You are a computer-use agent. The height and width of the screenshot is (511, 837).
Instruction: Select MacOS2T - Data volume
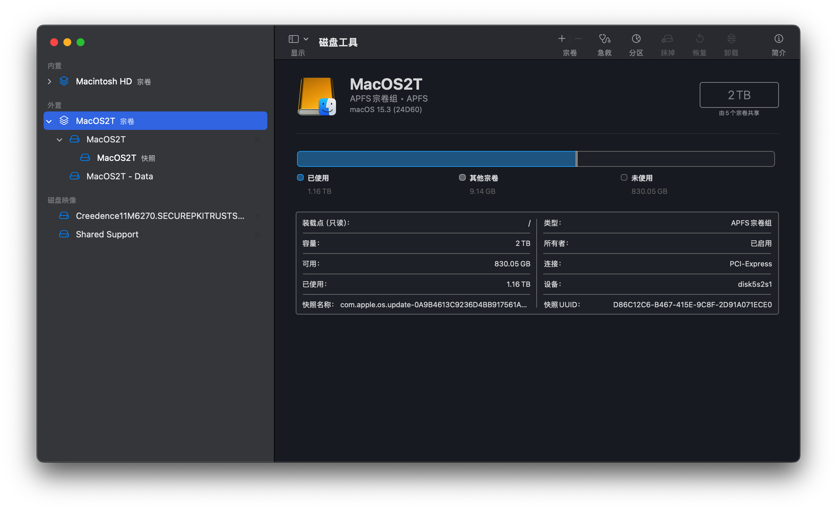click(x=119, y=176)
